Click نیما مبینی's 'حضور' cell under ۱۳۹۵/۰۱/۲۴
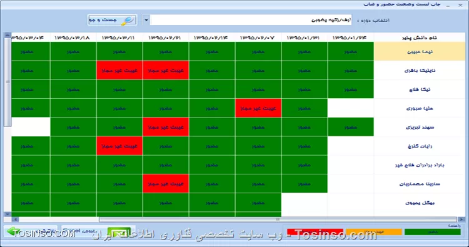This screenshot has height=247, width=469. click(x=351, y=51)
